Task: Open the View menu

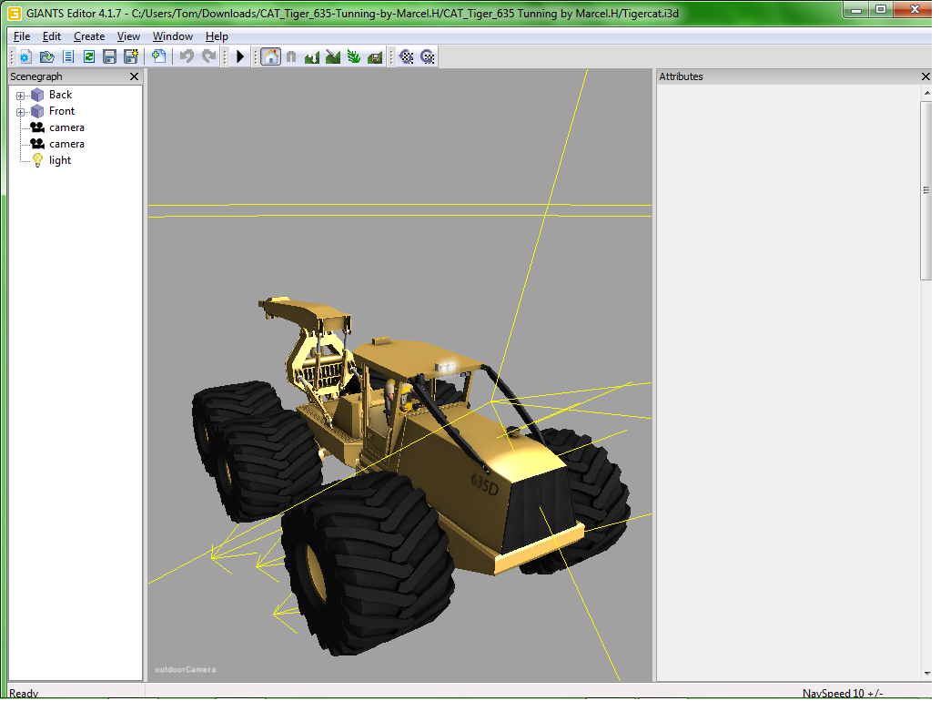Action: (x=128, y=36)
